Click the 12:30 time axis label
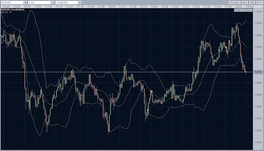 click(x=144, y=7)
